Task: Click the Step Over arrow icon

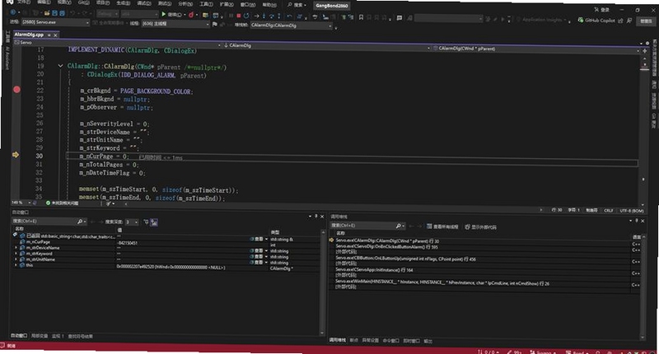Action: coord(272,16)
